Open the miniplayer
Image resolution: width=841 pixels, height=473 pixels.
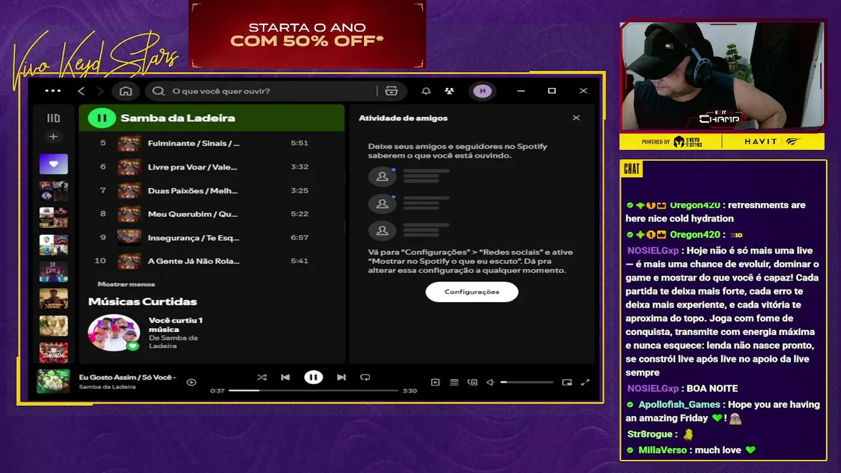(567, 382)
